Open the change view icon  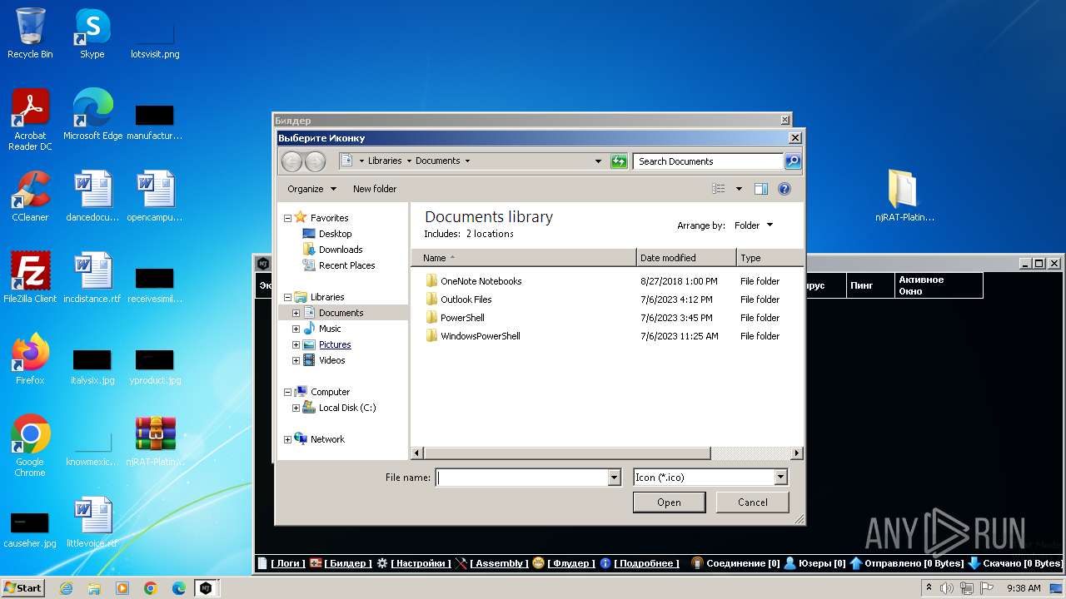tap(719, 189)
